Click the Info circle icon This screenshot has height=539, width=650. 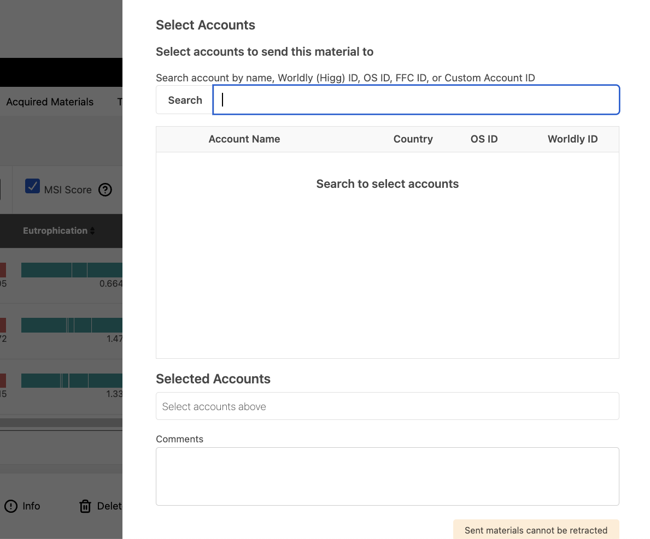pos(11,506)
